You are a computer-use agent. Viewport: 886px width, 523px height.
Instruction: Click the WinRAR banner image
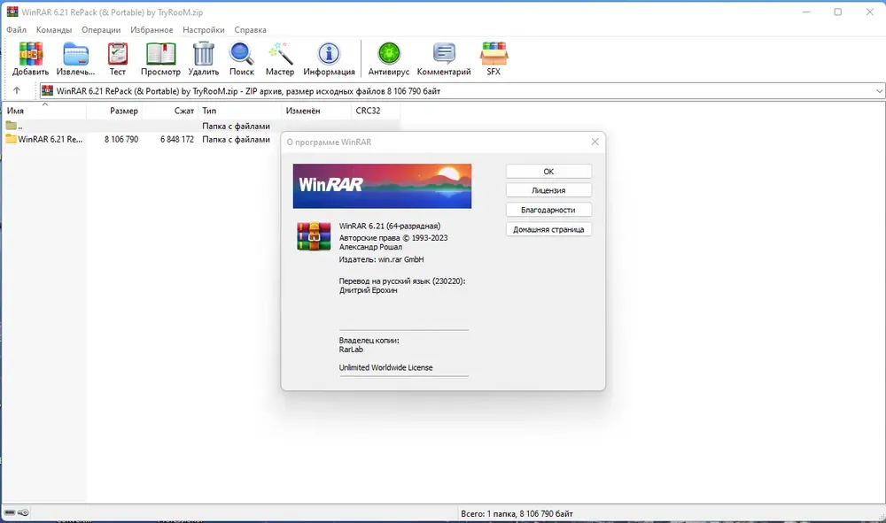(x=382, y=186)
